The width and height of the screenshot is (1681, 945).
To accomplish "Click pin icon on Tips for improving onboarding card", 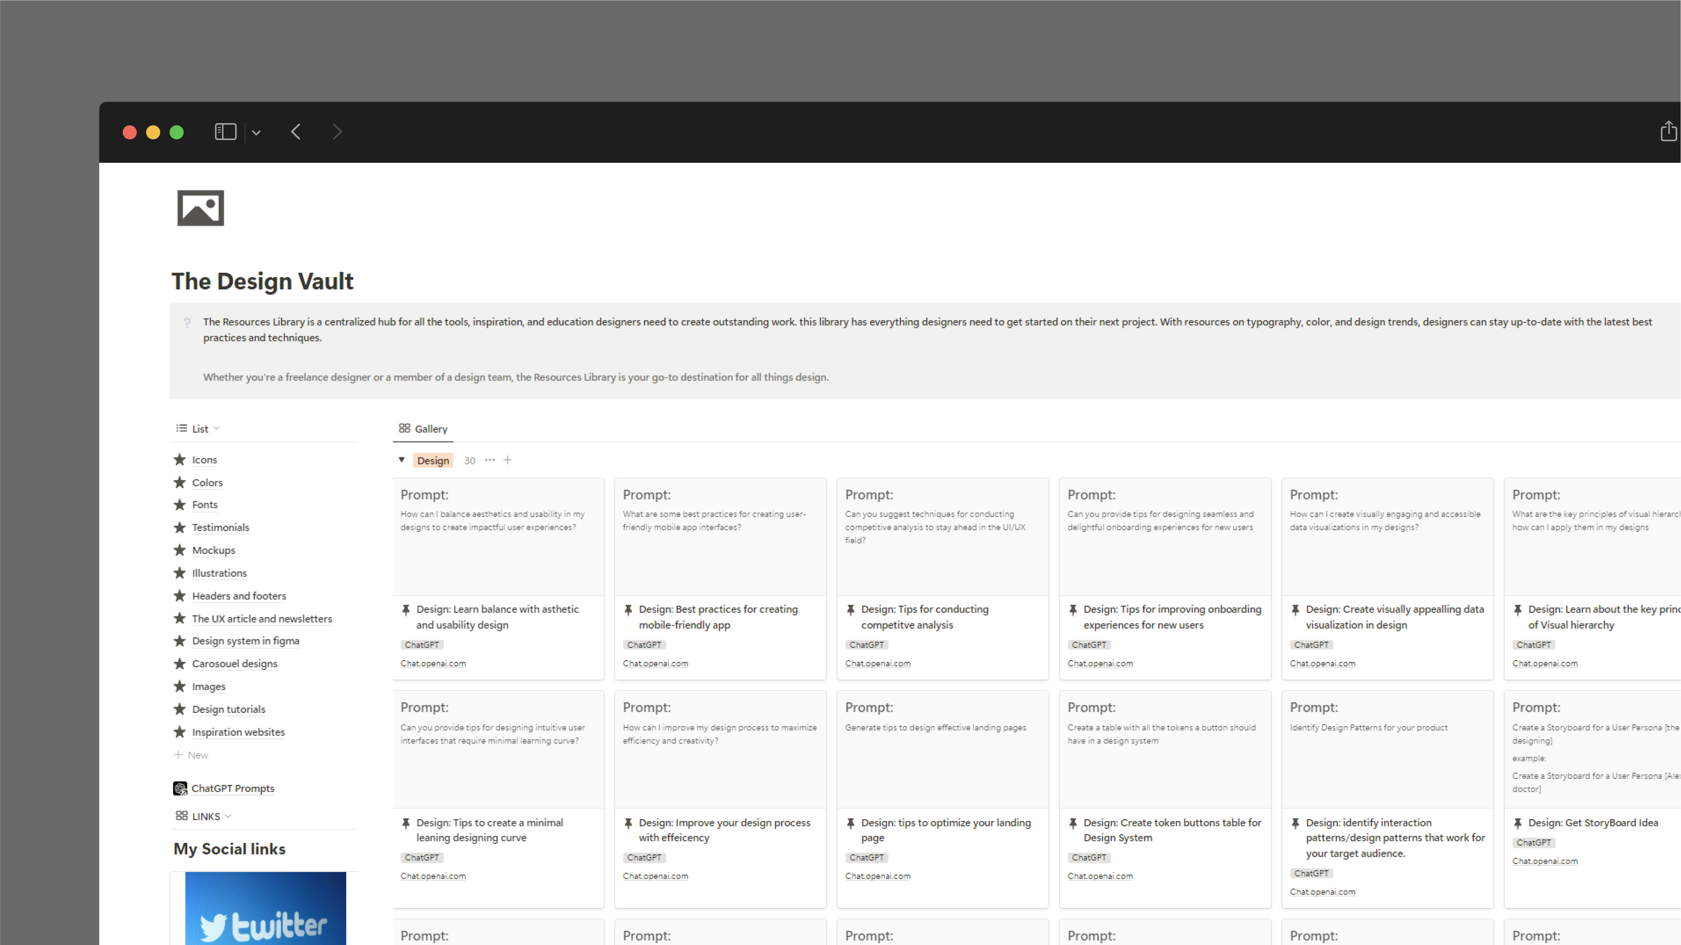I will pos(1073,610).
